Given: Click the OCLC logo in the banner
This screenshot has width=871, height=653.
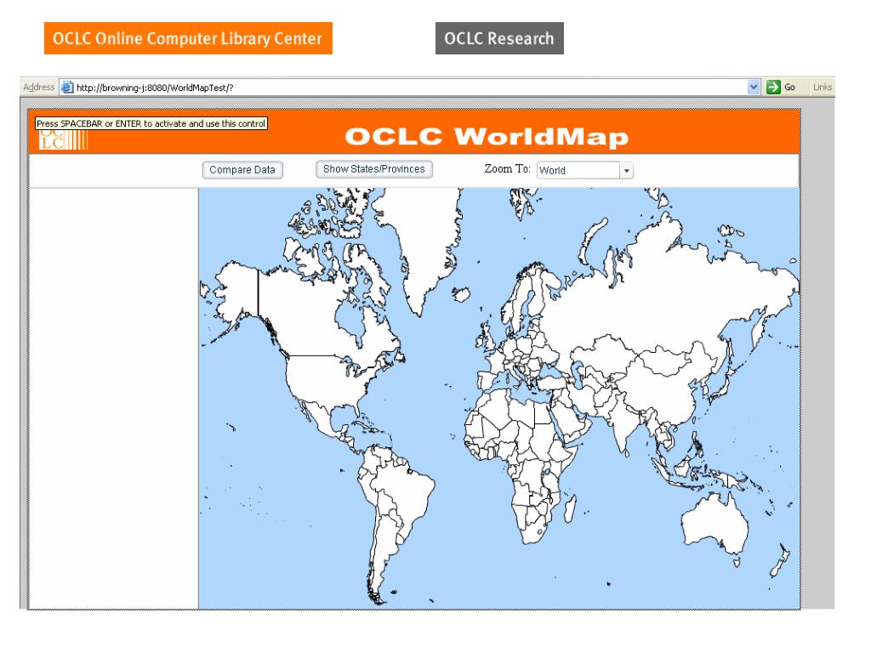Looking at the screenshot, I should [63, 139].
